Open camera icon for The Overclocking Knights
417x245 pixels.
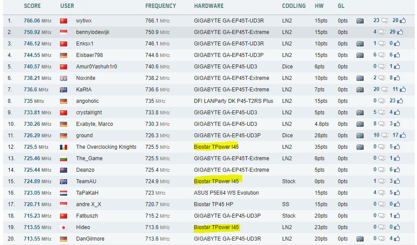360,147
